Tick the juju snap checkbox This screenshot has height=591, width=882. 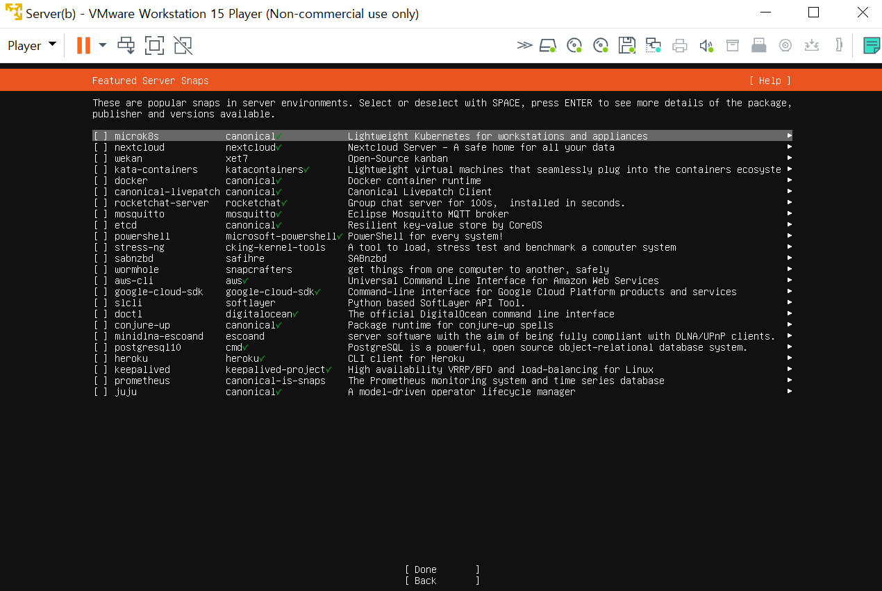pos(101,392)
